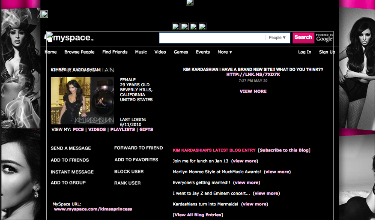The height and width of the screenshot is (220, 375).
Task: Open Kim Kardashian's profile photo
Action: click(82, 101)
